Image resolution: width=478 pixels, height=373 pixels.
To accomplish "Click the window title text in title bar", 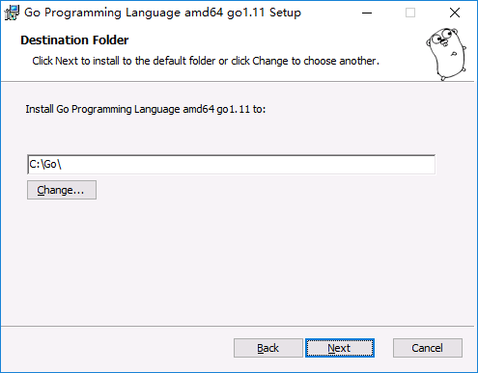I will pos(162,13).
